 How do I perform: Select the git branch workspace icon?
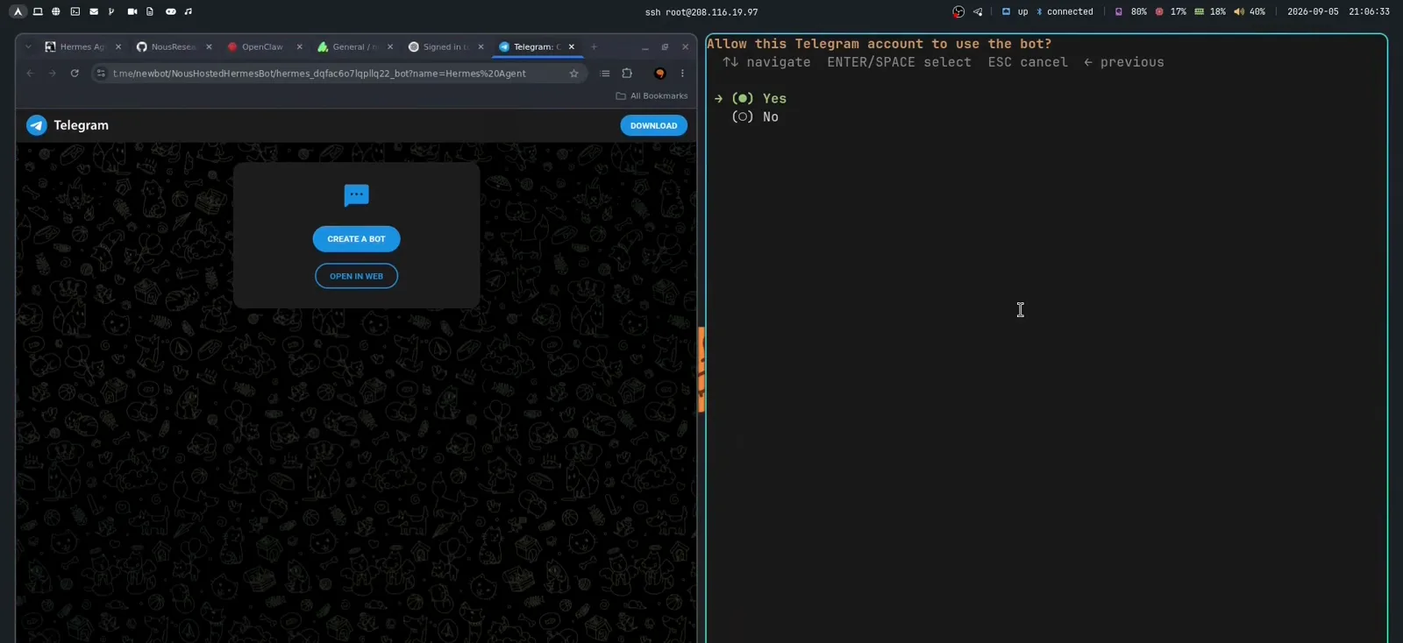point(111,11)
